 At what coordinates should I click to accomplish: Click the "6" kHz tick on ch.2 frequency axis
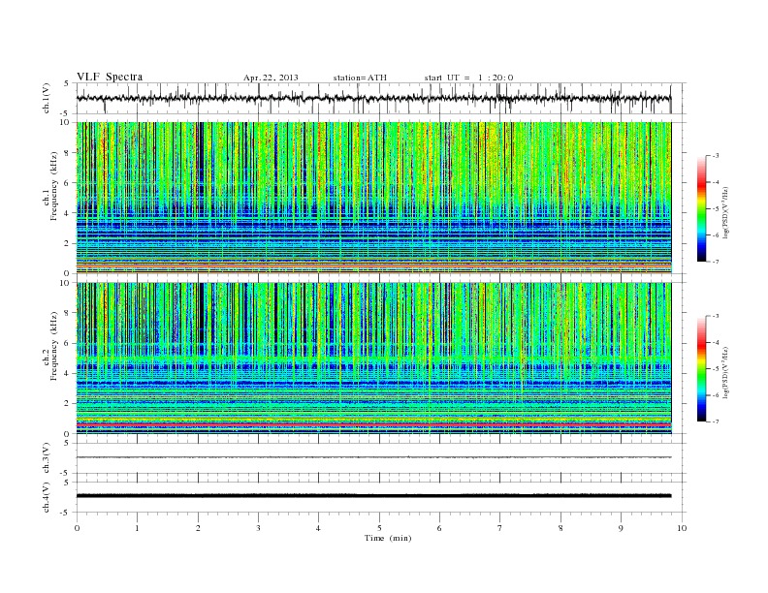tap(68, 343)
